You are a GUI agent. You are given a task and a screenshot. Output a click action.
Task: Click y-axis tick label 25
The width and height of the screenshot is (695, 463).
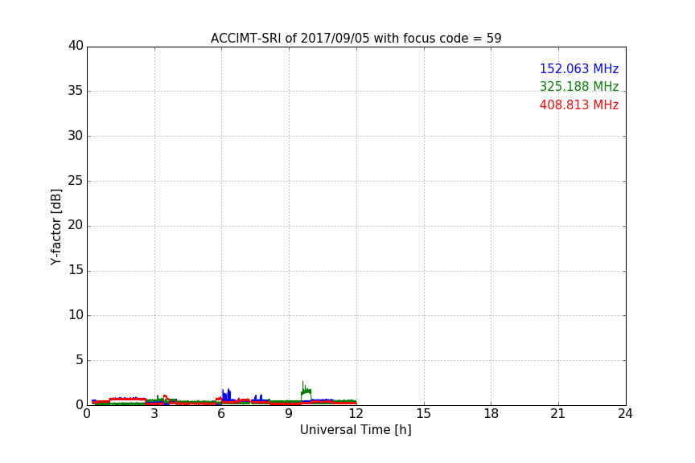tap(76, 181)
